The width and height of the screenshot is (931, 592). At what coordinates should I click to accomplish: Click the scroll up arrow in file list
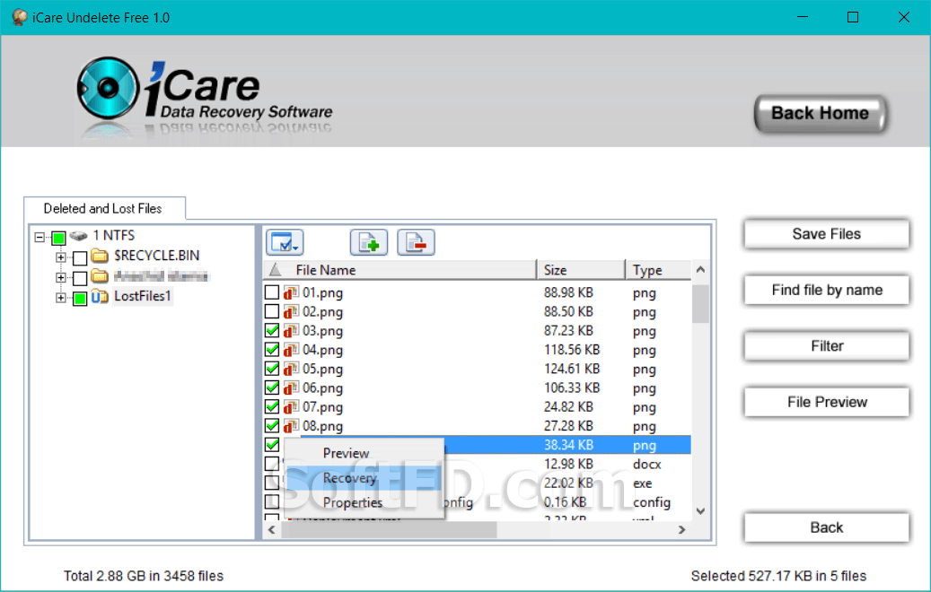tap(700, 270)
